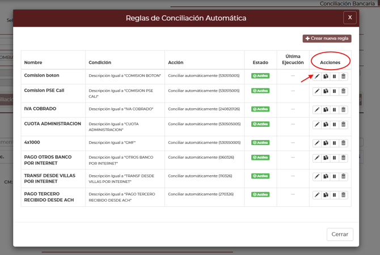Click the Cerrar button
This screenshot has width=380, height=255.
tap(340, 235)
